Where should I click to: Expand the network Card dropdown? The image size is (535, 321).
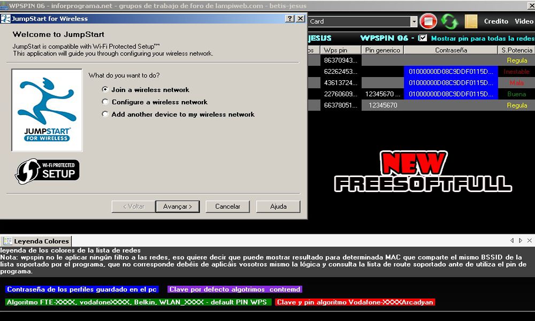[414, 21]
